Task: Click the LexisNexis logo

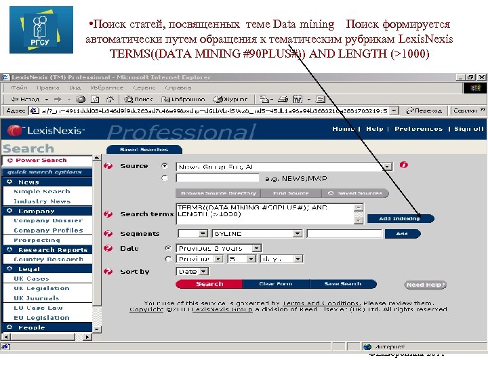Action: coord(46,130)
